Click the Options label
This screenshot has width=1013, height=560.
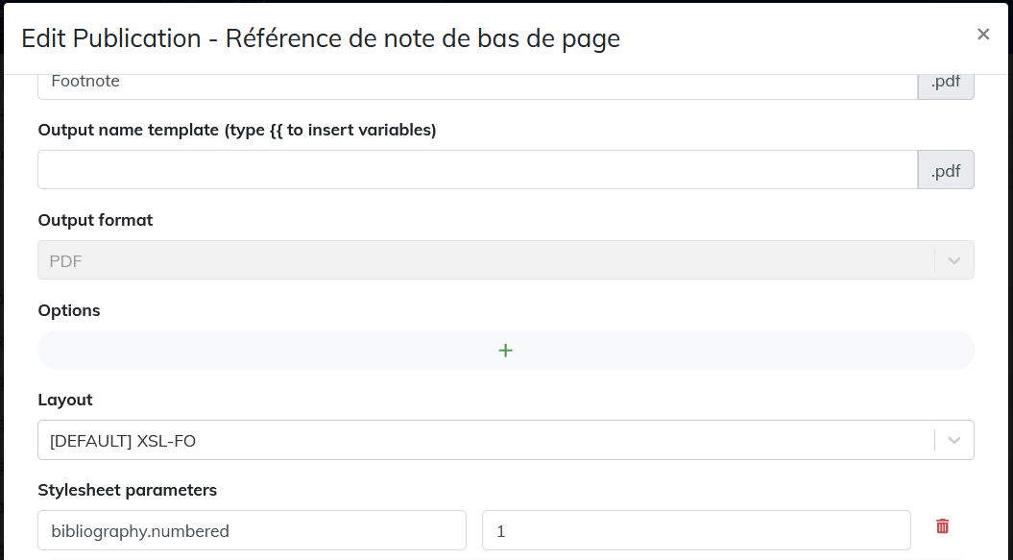(x=69, y=310)
